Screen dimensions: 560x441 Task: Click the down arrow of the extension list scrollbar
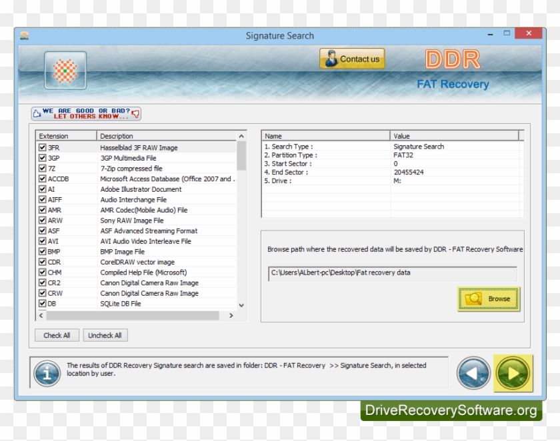click(x=241, y=305)
